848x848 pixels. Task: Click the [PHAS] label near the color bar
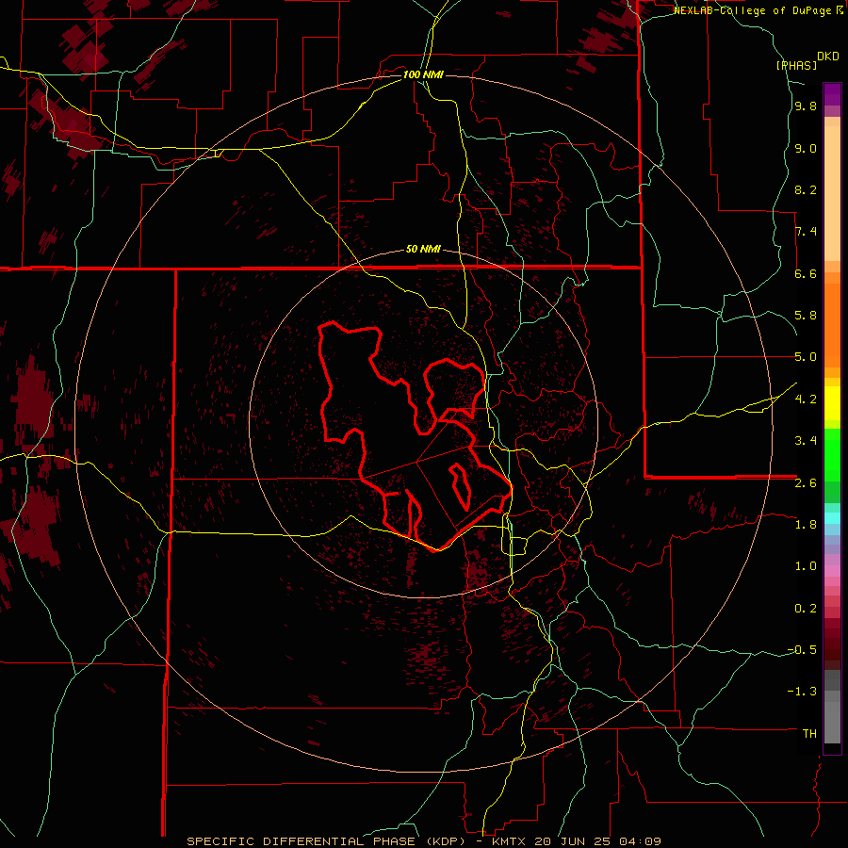(x=796, y=65)
